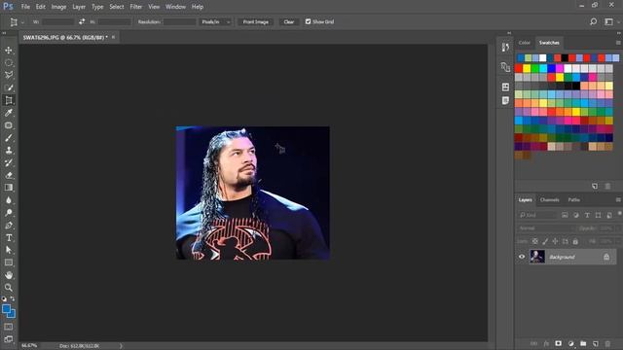Select the Spot Healing Brush tool
Viewport: 623px width, 350px height.
(x=9, y=125)
